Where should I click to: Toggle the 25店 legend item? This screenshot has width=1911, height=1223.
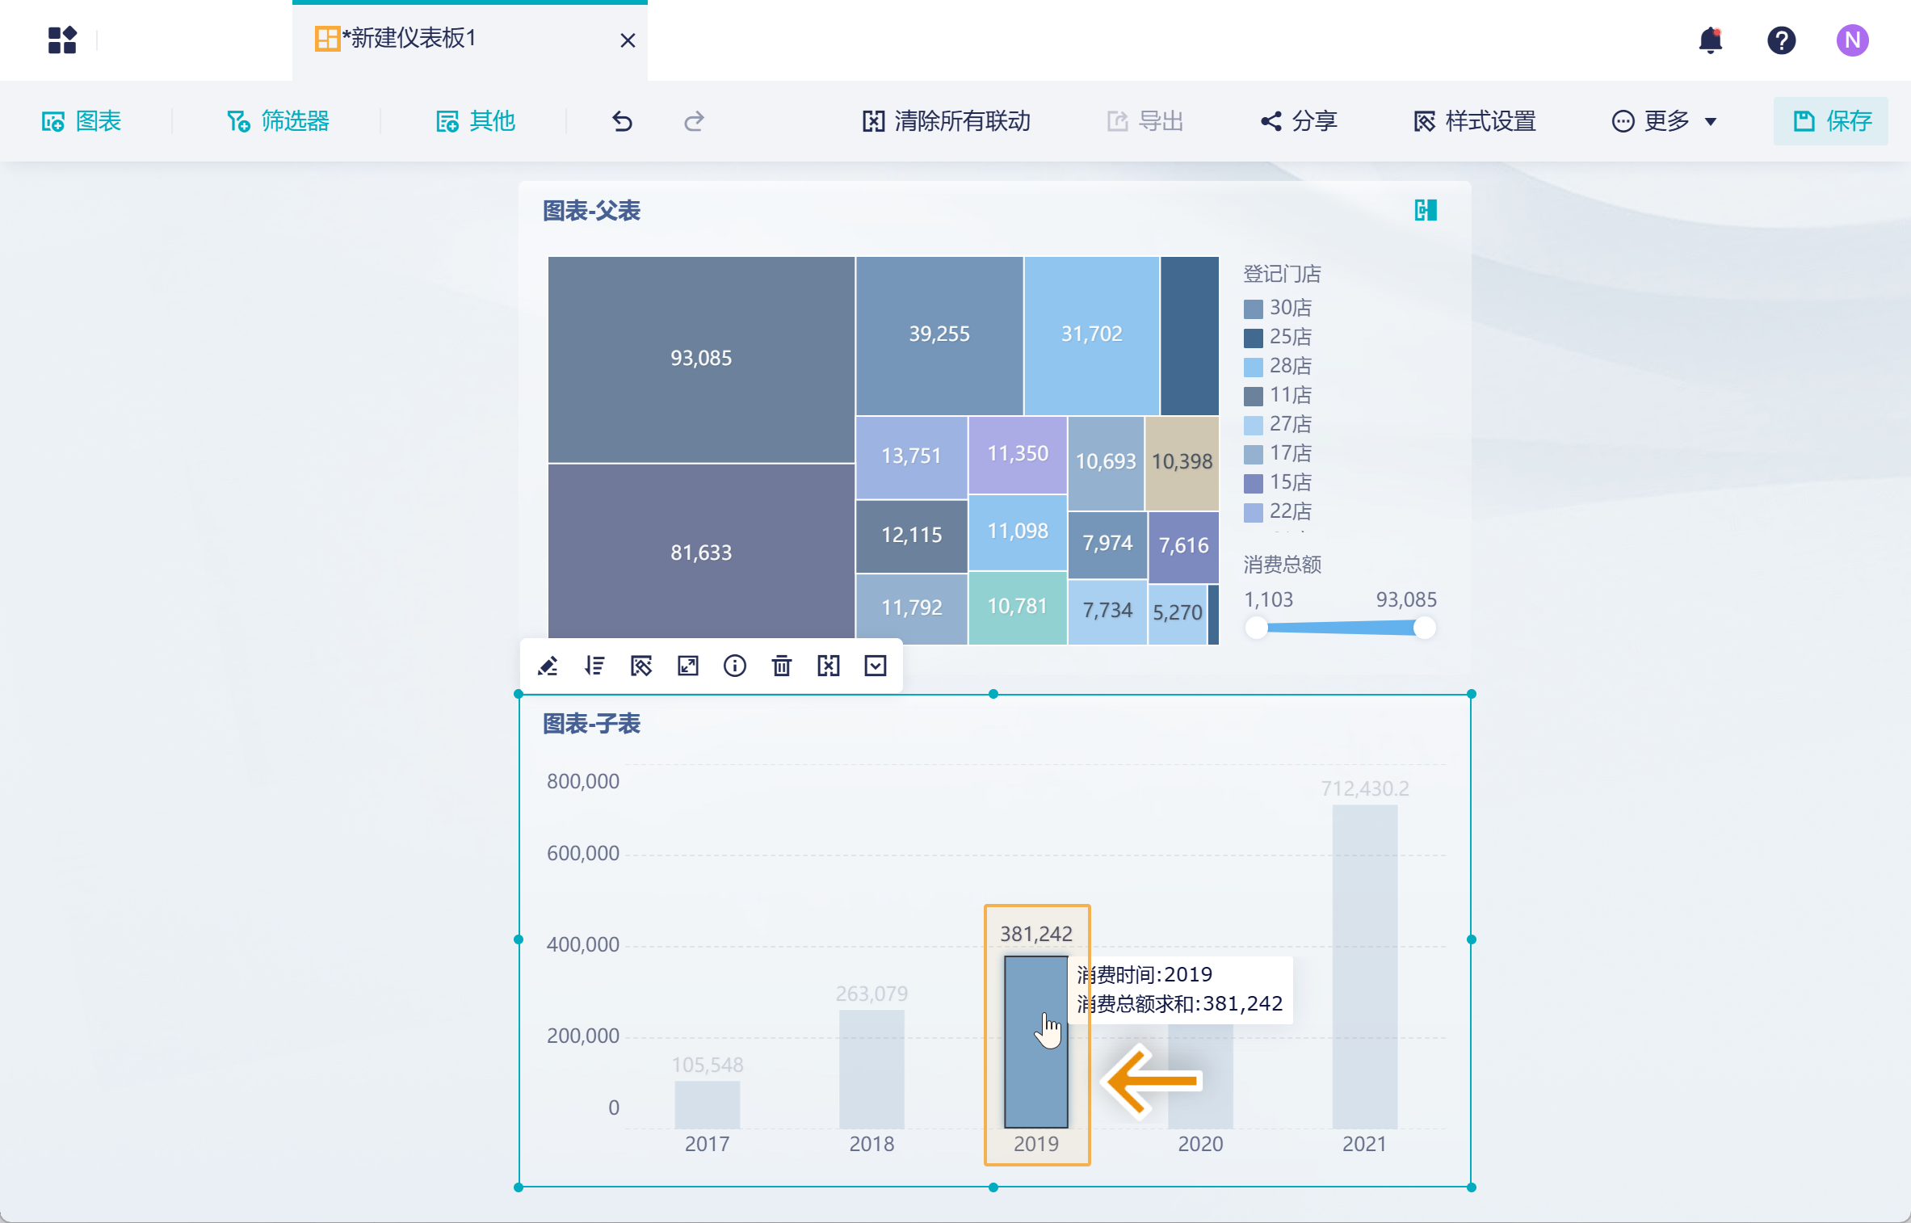(x=1278, y=337)
